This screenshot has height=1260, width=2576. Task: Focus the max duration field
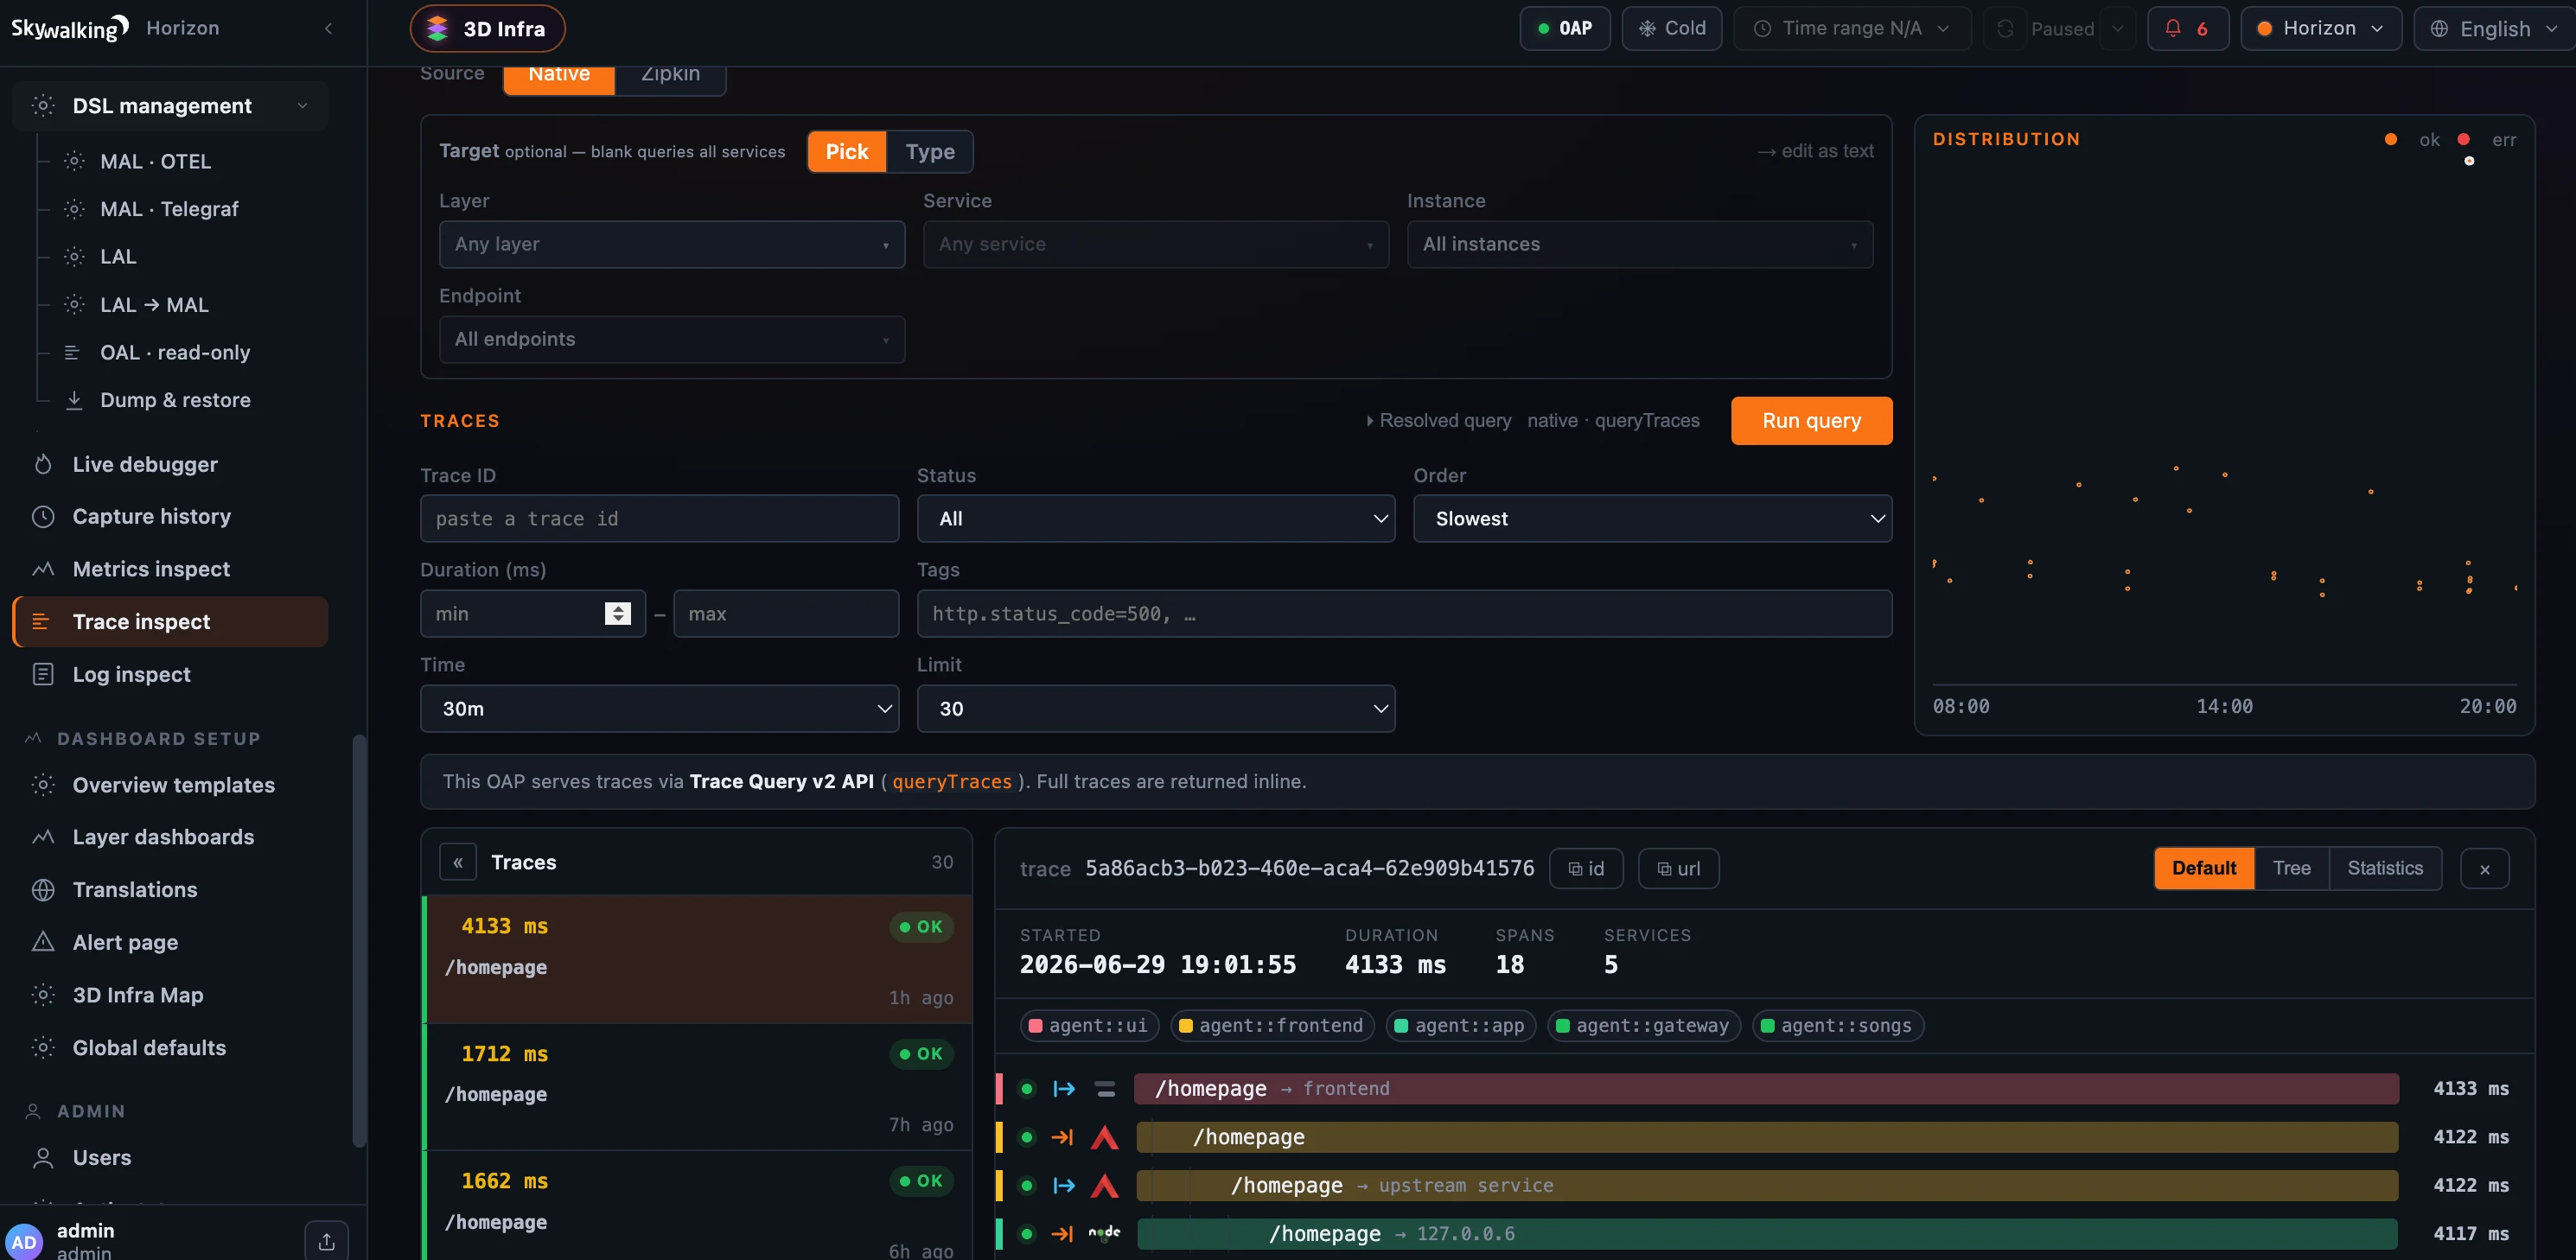click(786, 614)
